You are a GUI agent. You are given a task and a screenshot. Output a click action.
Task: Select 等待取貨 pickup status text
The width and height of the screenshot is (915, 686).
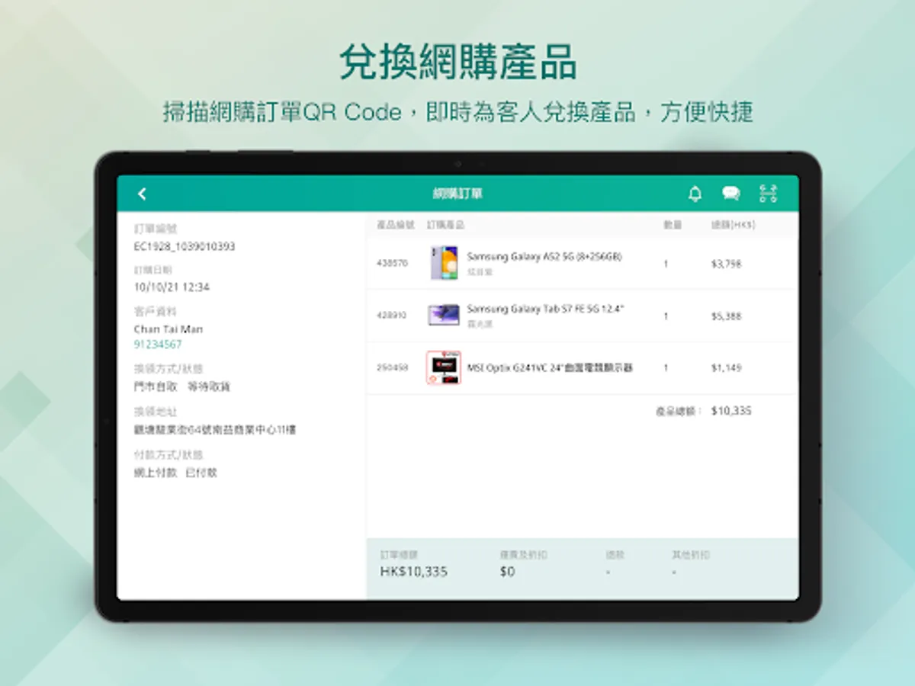click(208, 387)
